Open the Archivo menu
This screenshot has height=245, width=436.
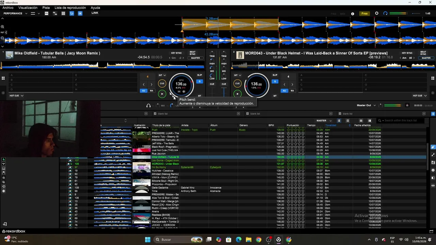[x=8, y=7]
